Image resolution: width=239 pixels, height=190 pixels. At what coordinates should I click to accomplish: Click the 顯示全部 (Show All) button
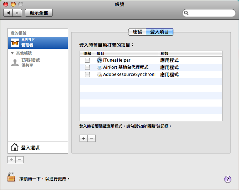pyautogui.click(x=39, y=13)
